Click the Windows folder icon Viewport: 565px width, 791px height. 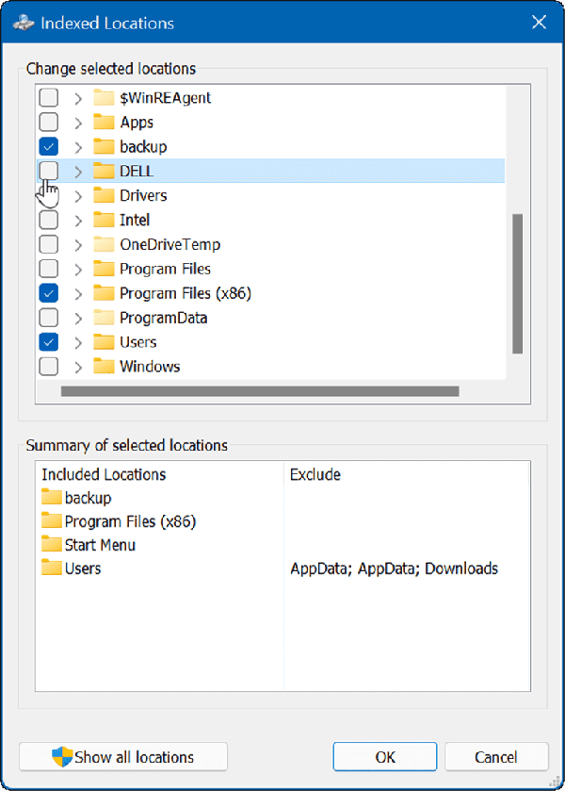[x=104, y=366]
